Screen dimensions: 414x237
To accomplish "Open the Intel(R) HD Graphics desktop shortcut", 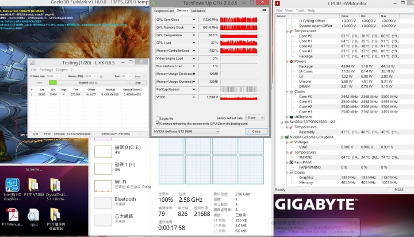I will click(x=13, y=189).
